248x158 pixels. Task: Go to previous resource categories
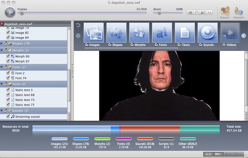coord(78,36)
